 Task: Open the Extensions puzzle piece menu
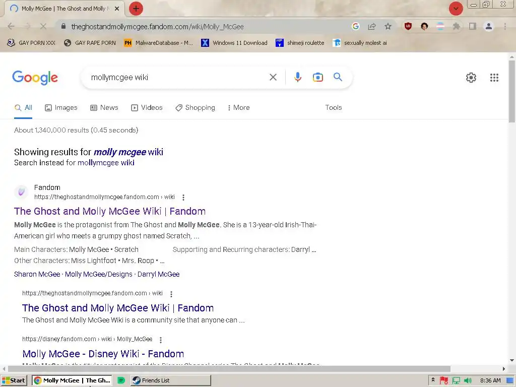[x=457, y=26]
